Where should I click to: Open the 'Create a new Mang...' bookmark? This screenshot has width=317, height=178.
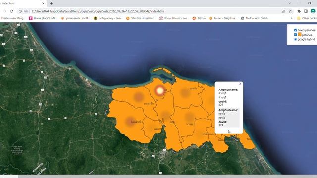[13, 18]
